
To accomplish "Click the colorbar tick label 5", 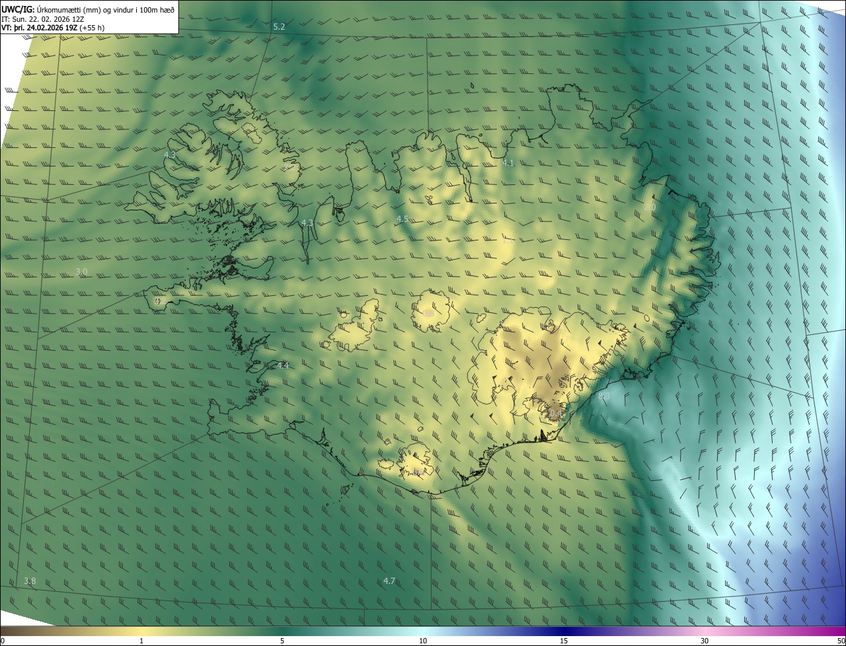I will tap(282, 641).
